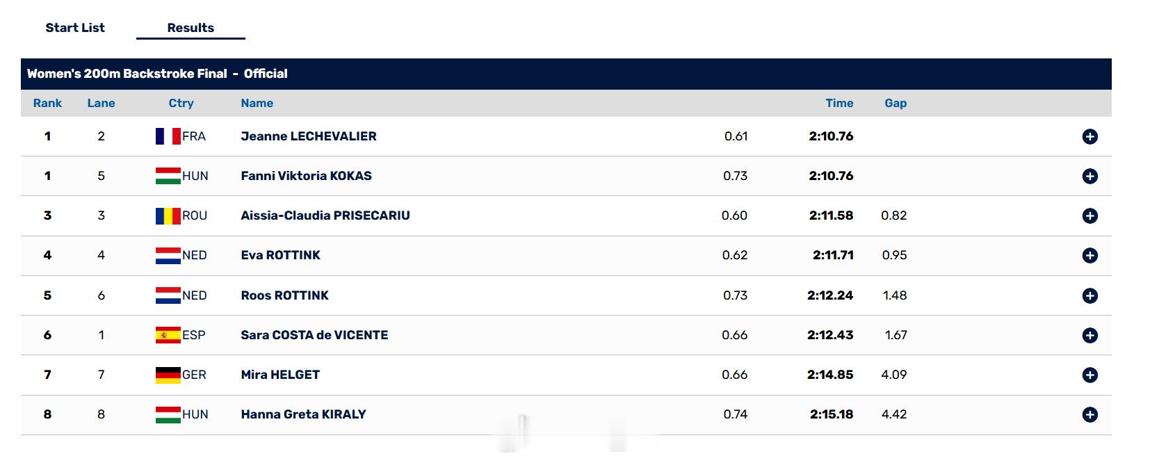
Task: Show more for Mira HELGET plus icon
Action: coord(1090,375)
